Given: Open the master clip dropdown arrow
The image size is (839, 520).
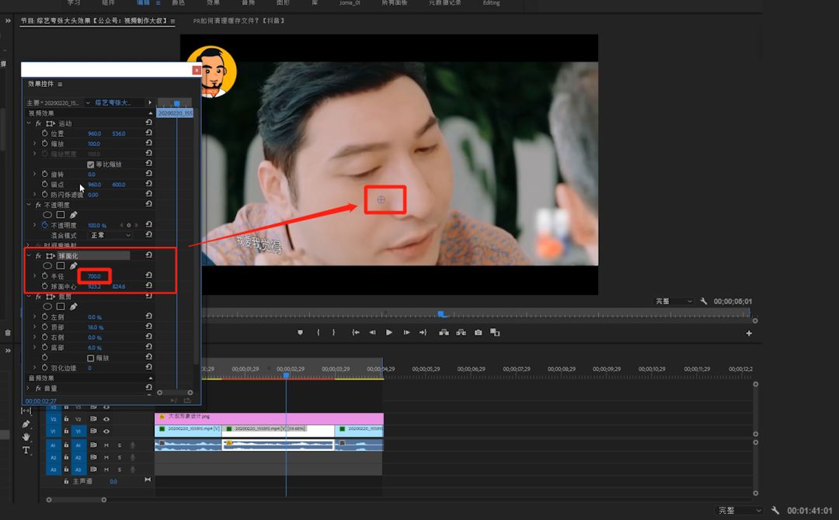Looking at the screenshot, I should tap(88, 102).
